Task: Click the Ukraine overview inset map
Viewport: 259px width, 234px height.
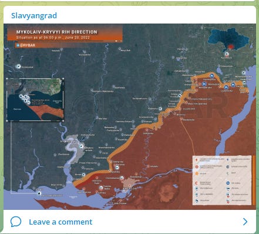Action: tap(228, 40)
